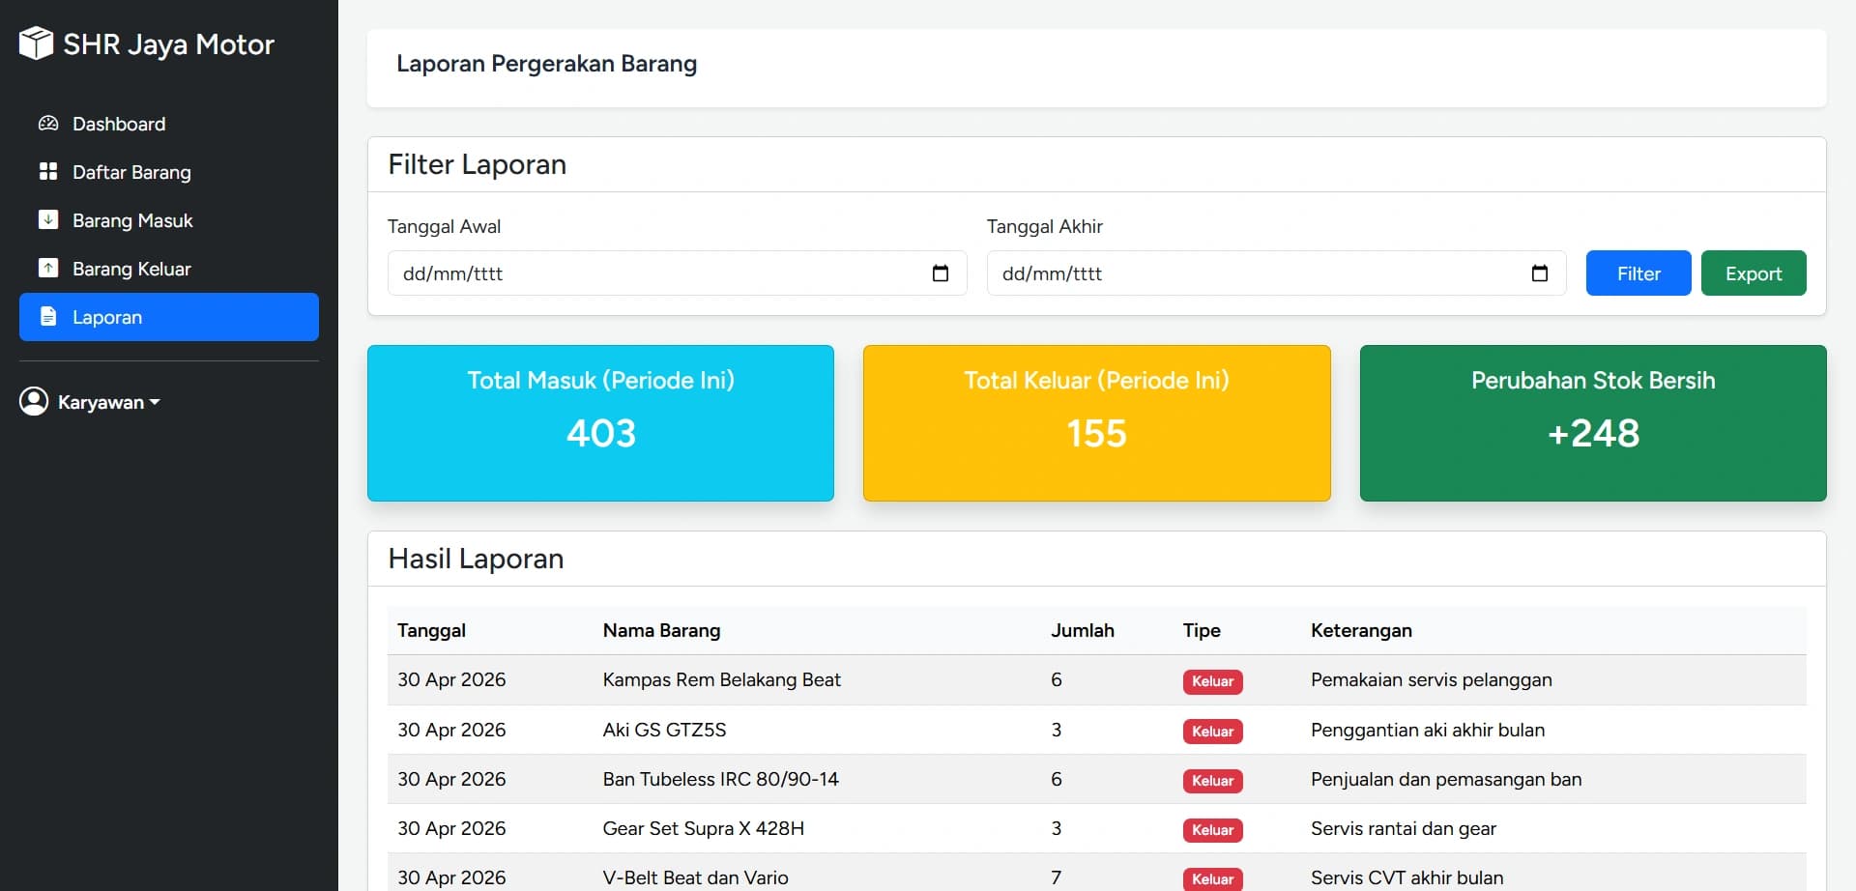Viewport: 1856px width, 891px height.
Task: Click the Total Keluar 155 card
Action: click(x=1097, y=423)
